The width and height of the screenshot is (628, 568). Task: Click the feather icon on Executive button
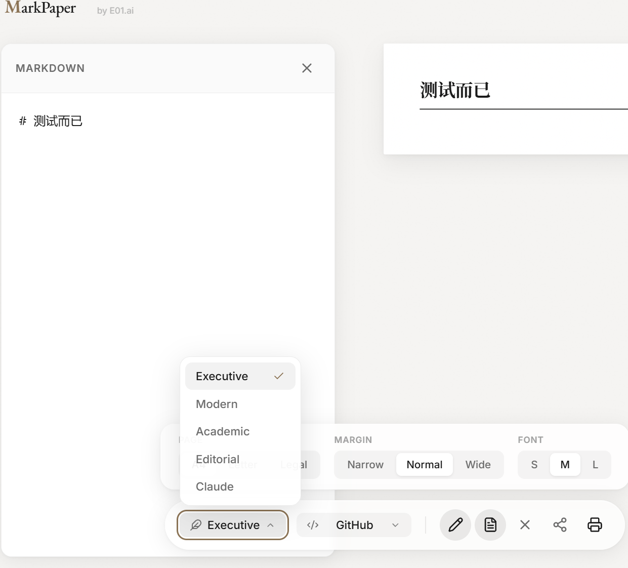[196, 525]
